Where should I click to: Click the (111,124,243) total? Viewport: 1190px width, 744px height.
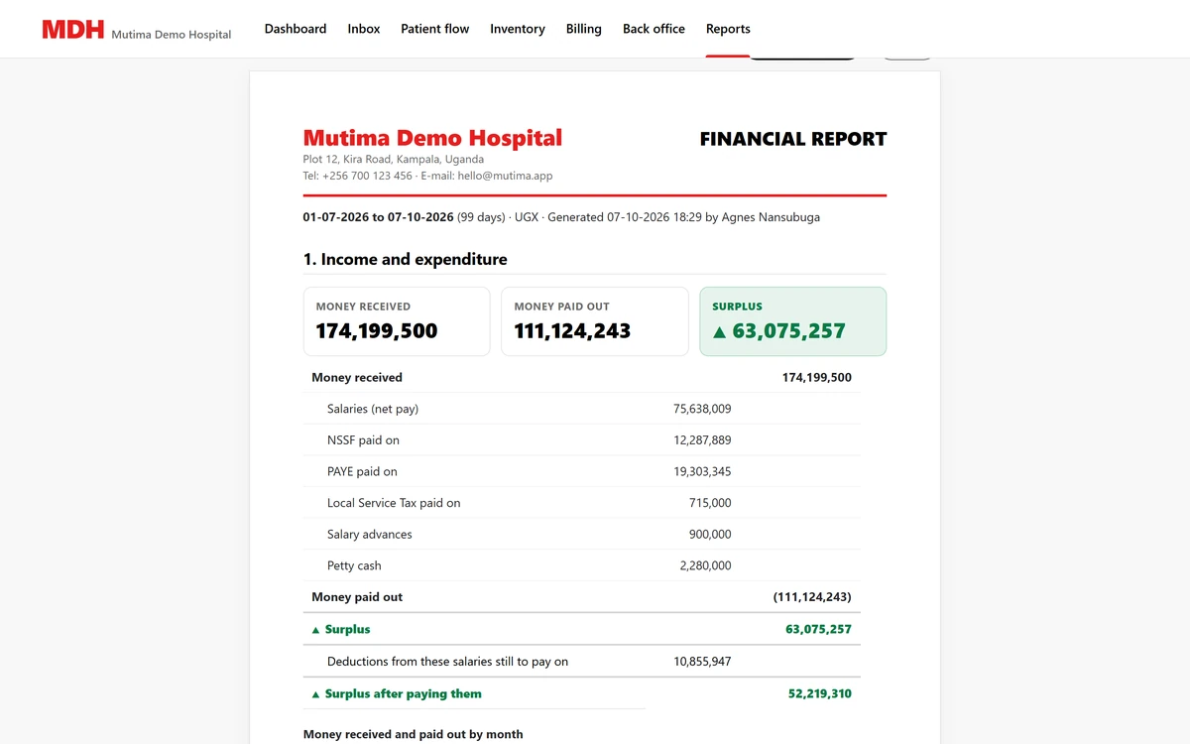pos(812,597)
